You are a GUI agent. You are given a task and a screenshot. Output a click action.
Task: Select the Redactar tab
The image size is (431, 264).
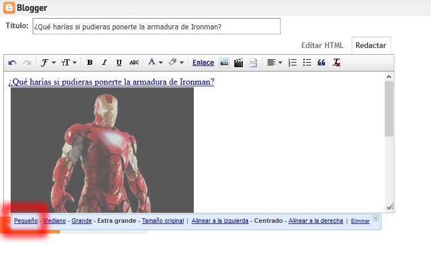(x=371, y=45)
